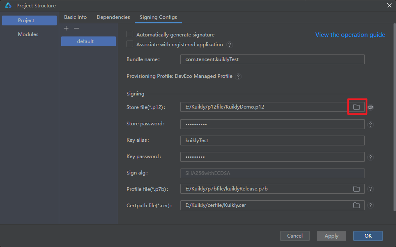Image resolution: width=396 pixels, height=247 pixels.
Task: Remove signing config with minus icon
Action: 76,28
